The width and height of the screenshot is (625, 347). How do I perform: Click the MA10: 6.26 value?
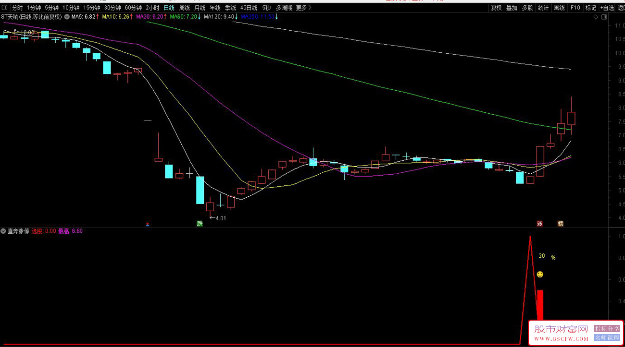coord(117,17)
